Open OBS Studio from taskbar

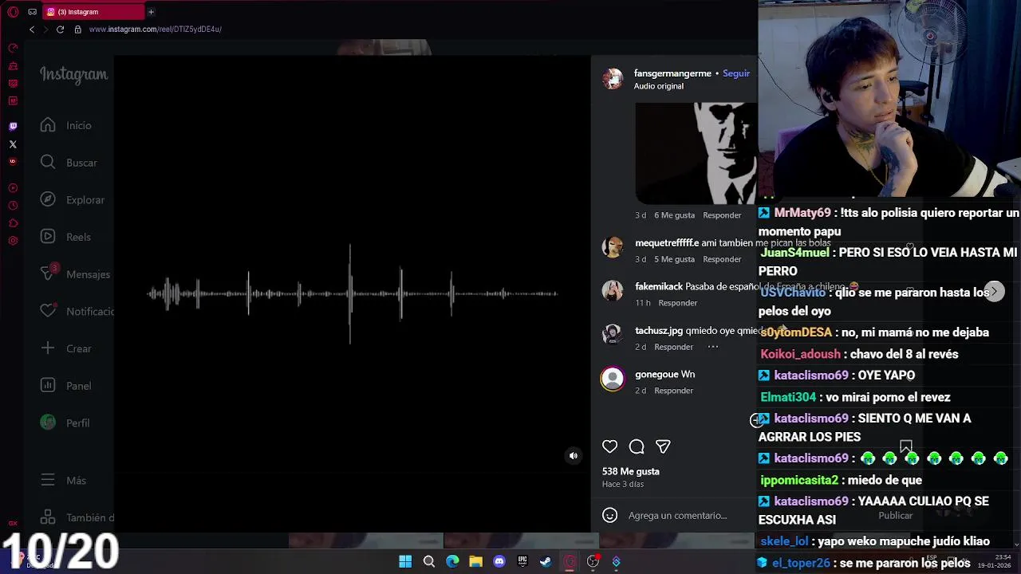coord(593,562)
